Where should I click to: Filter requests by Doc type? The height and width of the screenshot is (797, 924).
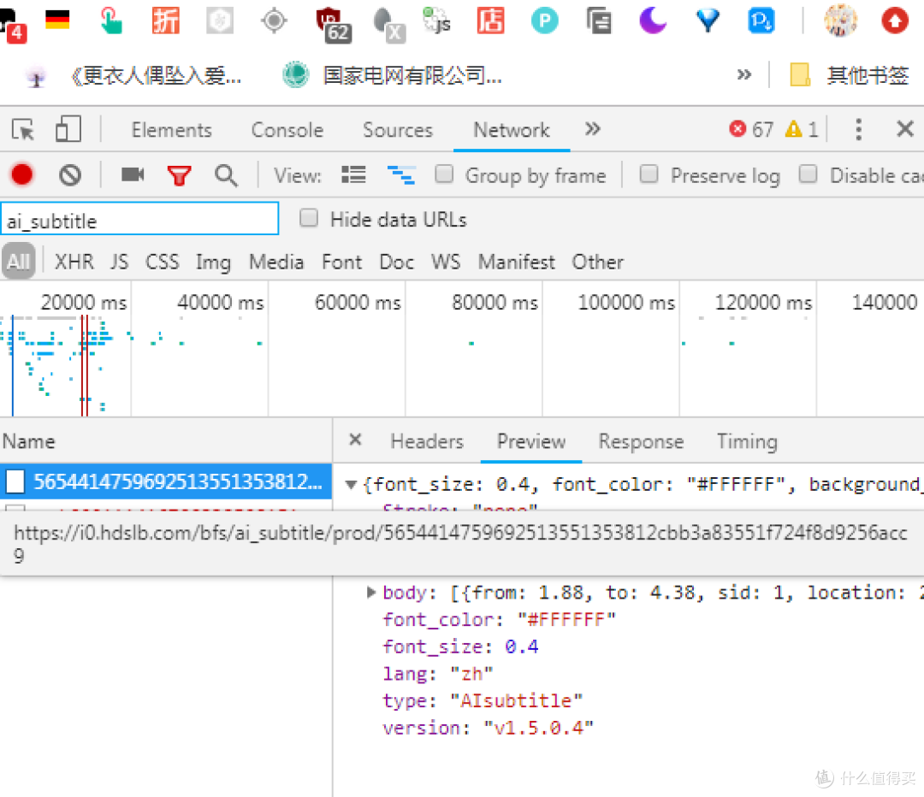click(397, 262)
